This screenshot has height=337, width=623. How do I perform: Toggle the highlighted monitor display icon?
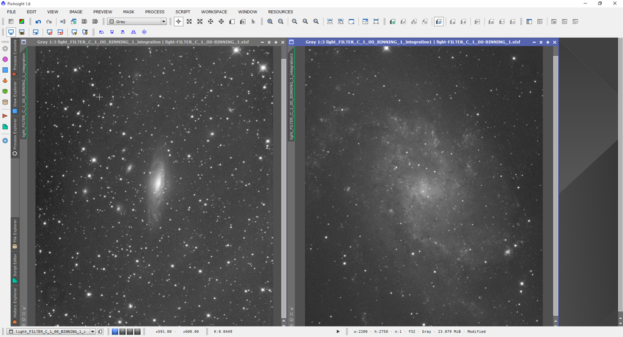(11, 32)
